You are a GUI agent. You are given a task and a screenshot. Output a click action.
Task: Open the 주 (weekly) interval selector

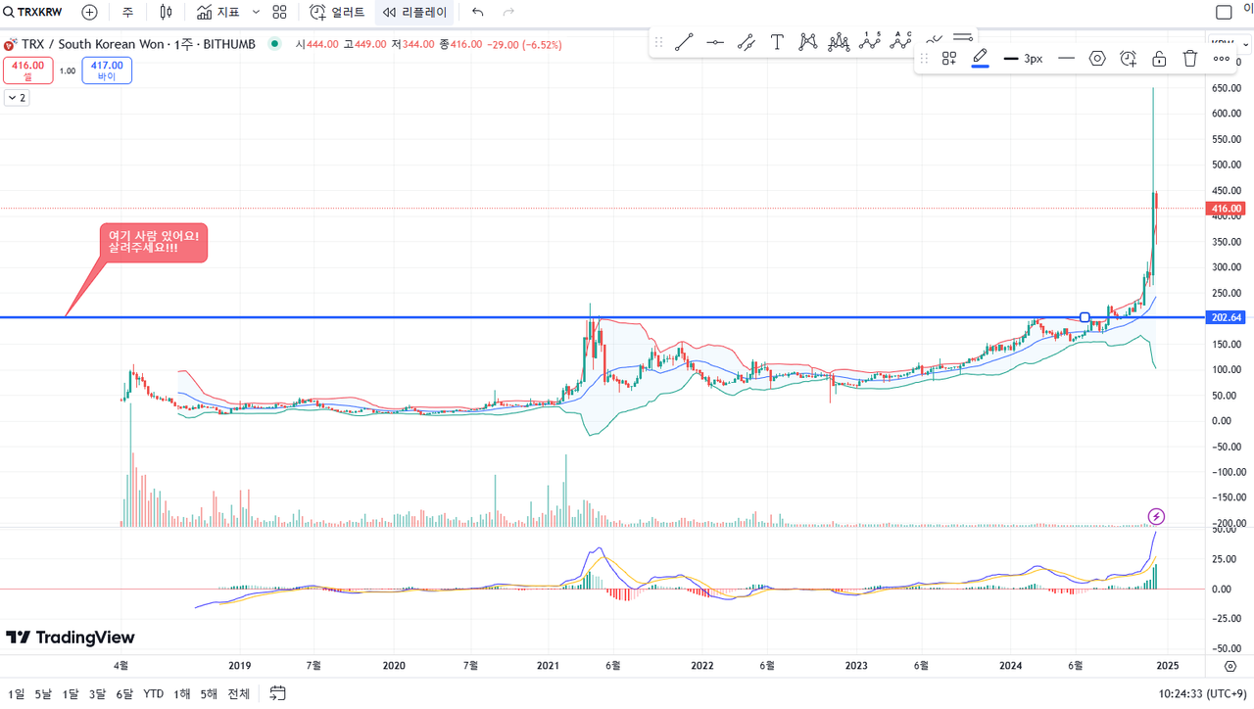(x=128, y=13)
